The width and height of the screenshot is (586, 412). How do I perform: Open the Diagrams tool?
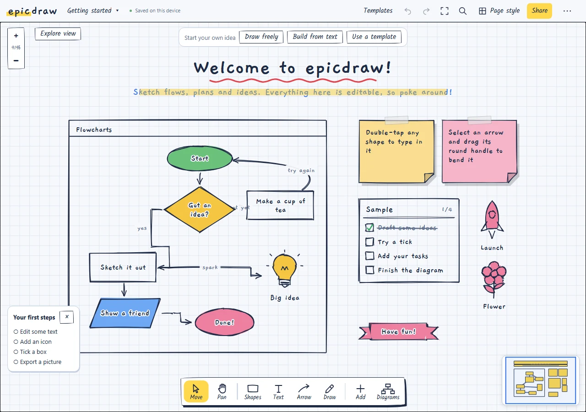click(x=388, y=392)
